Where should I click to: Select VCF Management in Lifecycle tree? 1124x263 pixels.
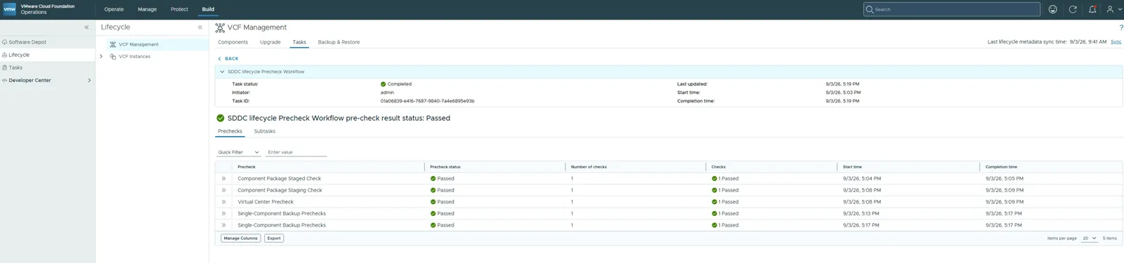coord(138,44)
